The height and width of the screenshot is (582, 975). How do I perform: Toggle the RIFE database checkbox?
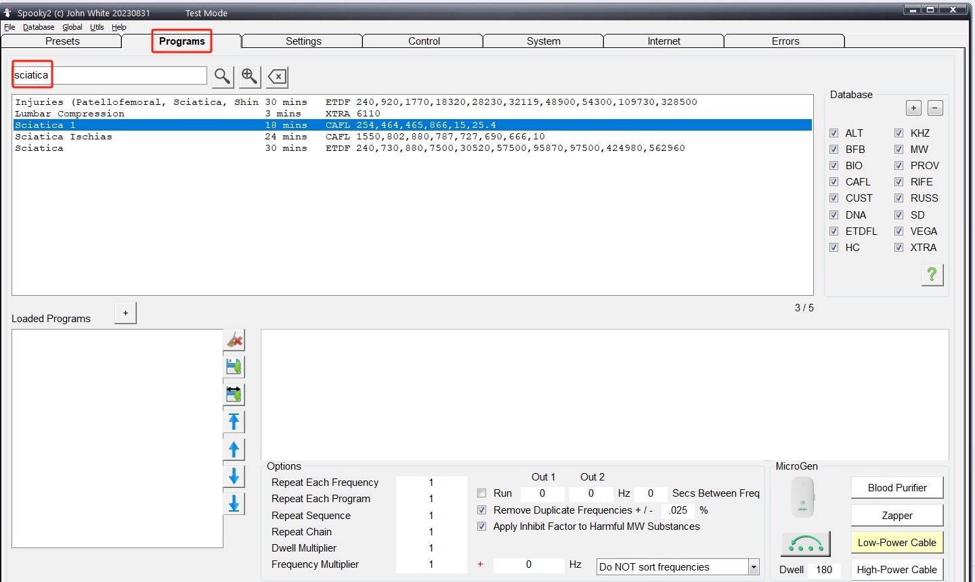tap(899, 182)
